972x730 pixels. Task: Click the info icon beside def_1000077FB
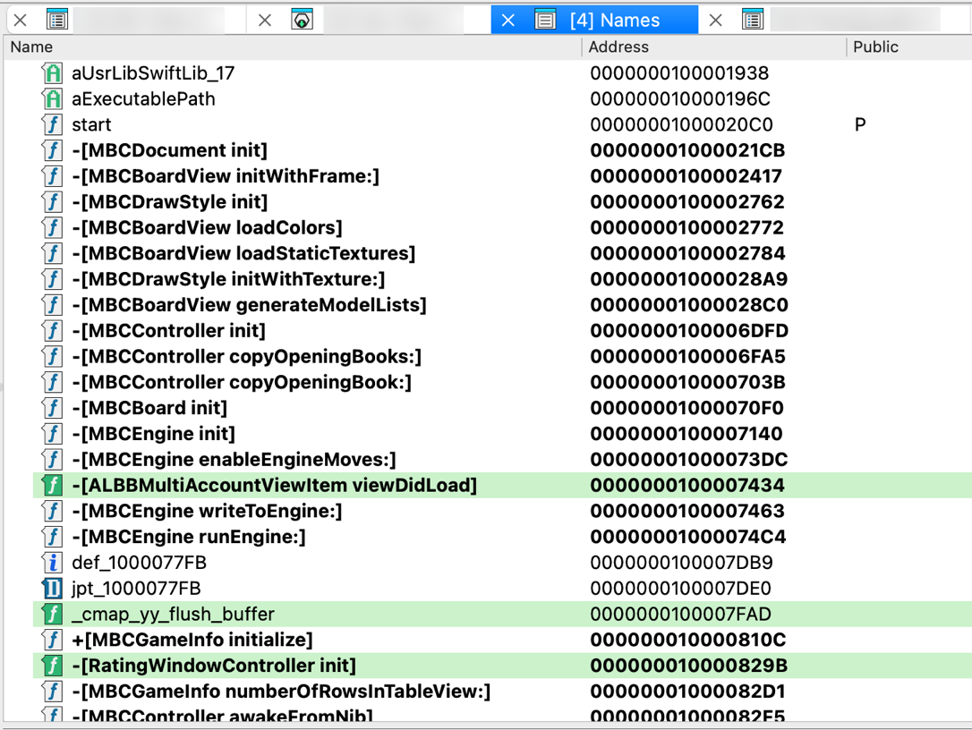tap(53, 563)
